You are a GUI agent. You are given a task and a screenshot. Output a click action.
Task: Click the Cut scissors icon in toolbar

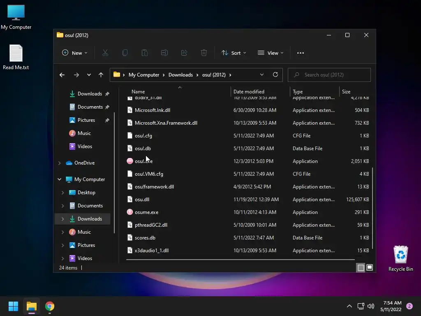105,53
